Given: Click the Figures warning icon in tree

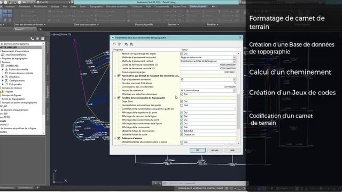Looking at the screenshot, I should click(3, 91).
